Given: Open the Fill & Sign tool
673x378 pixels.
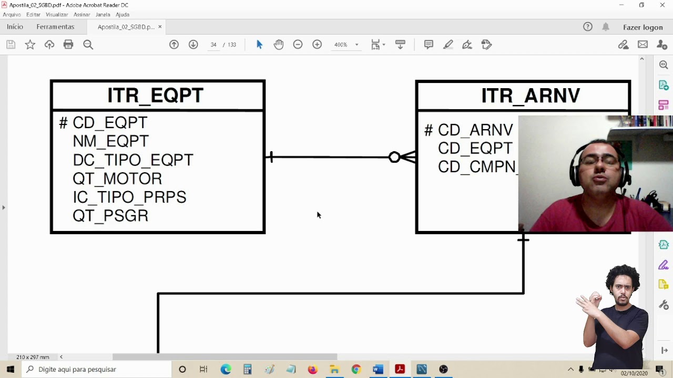Looking at the screenshot, I should 467,45.
